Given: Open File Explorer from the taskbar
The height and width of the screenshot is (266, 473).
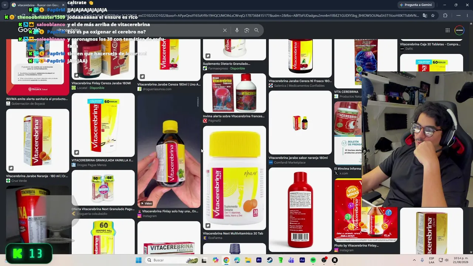Looking at the screenshot, I should click(x=248, y=260).
